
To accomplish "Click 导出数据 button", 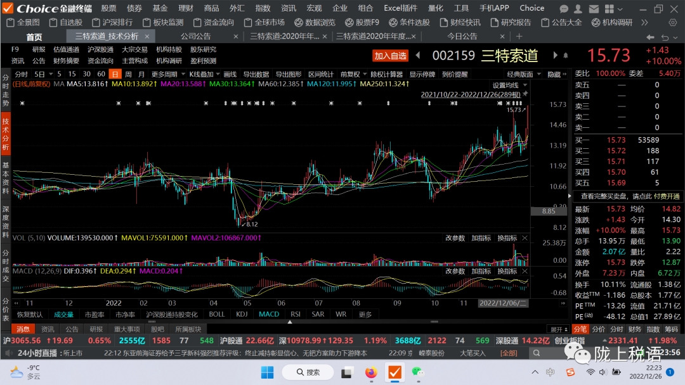I will 256,75.
